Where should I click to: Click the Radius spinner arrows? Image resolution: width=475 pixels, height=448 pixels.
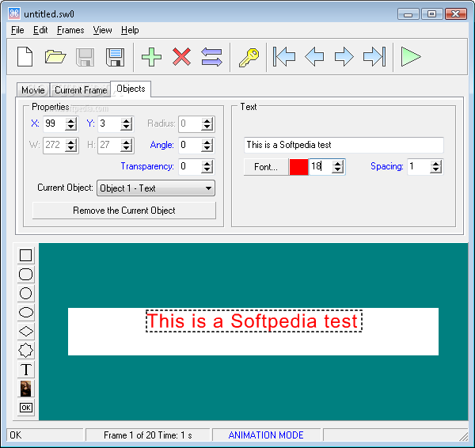click(207, 124)
